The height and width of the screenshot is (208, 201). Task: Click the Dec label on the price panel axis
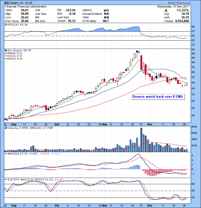[150, 125]
